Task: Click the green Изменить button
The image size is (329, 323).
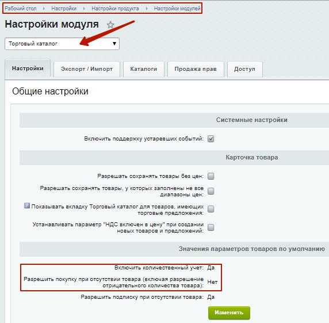Action: pos(229,313)
